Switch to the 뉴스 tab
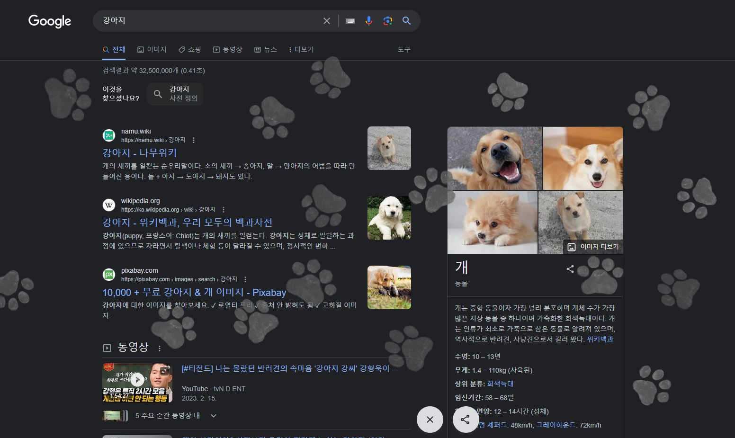This screenshot has width=735, height=438. [266, 50]
